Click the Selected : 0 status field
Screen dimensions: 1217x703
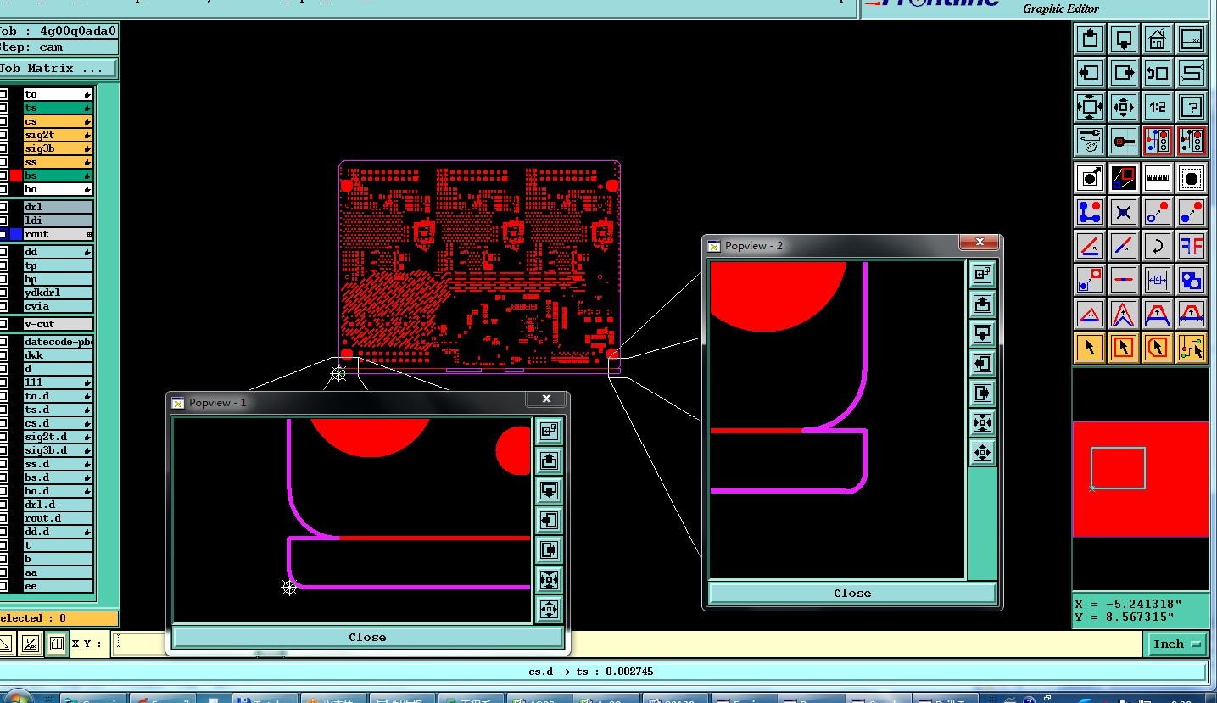[x=58, y=618]
